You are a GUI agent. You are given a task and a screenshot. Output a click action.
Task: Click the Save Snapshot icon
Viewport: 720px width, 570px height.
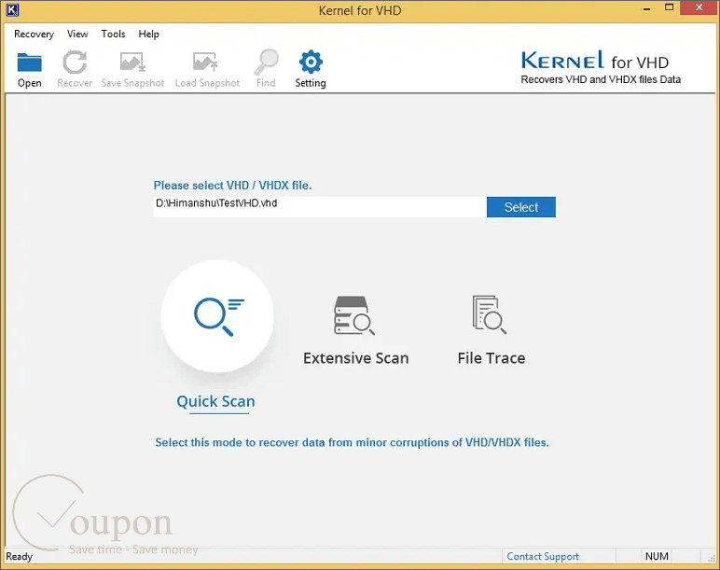point(132,62)
